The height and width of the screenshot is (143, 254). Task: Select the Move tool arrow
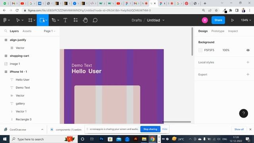click(18, 20)
